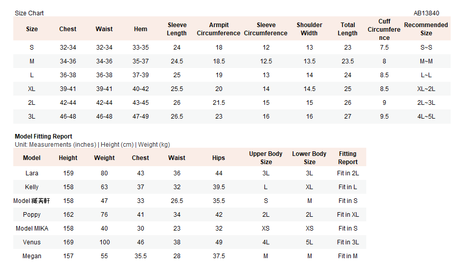This screenshot has height=273, width=466.
Task: Click Fit in 3L for Venus
Action: pos(348,242)
